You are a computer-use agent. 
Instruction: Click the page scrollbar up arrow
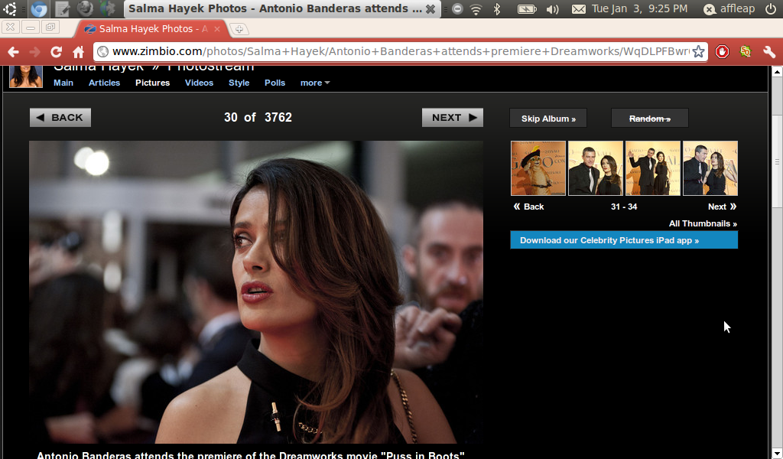tap(777, 71)
